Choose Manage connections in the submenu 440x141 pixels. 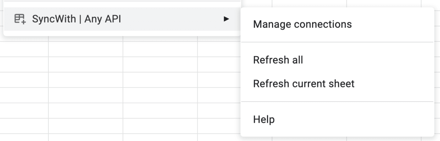(302, 24)
